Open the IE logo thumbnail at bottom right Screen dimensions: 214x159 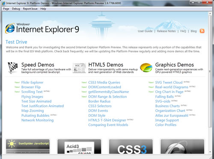tap(182, 146)
